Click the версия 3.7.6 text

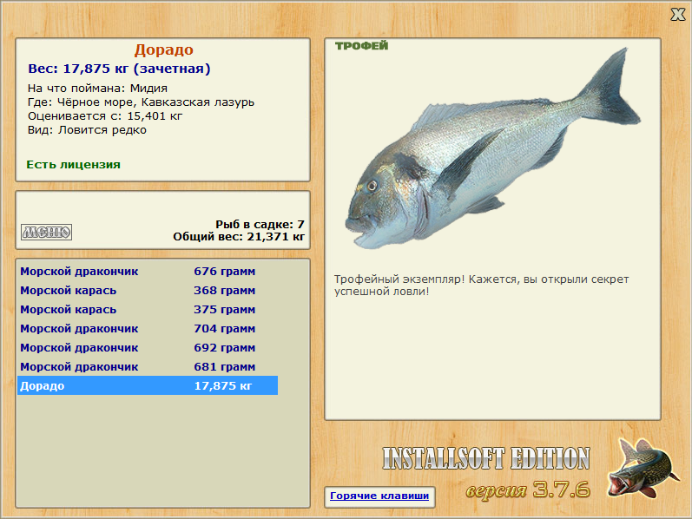coord(528,489)
